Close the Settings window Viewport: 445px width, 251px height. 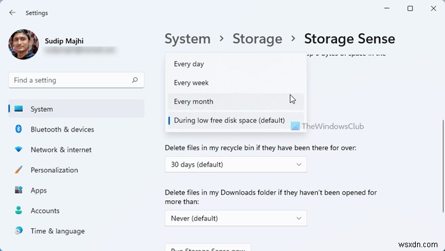coord(434,8)
